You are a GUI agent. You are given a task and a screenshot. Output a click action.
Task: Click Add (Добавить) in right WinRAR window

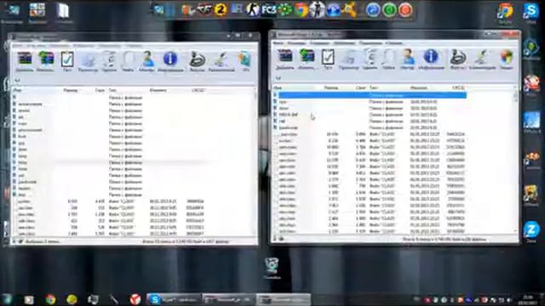pyautogui.click(x=285, y=59)
